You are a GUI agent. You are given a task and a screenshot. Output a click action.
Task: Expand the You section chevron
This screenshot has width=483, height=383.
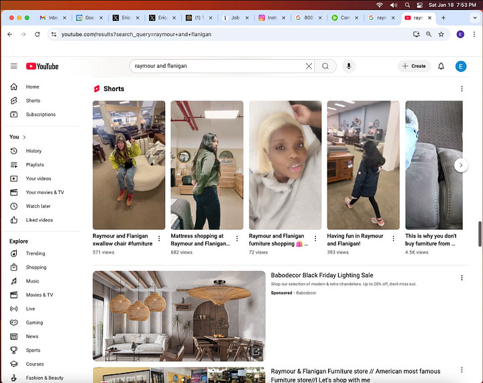click(24, 137)
